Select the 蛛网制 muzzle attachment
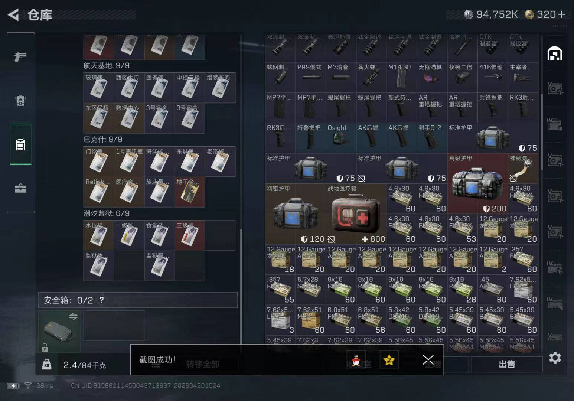The height and width of the screenshot is (401, 574). (x=280, y=77)
